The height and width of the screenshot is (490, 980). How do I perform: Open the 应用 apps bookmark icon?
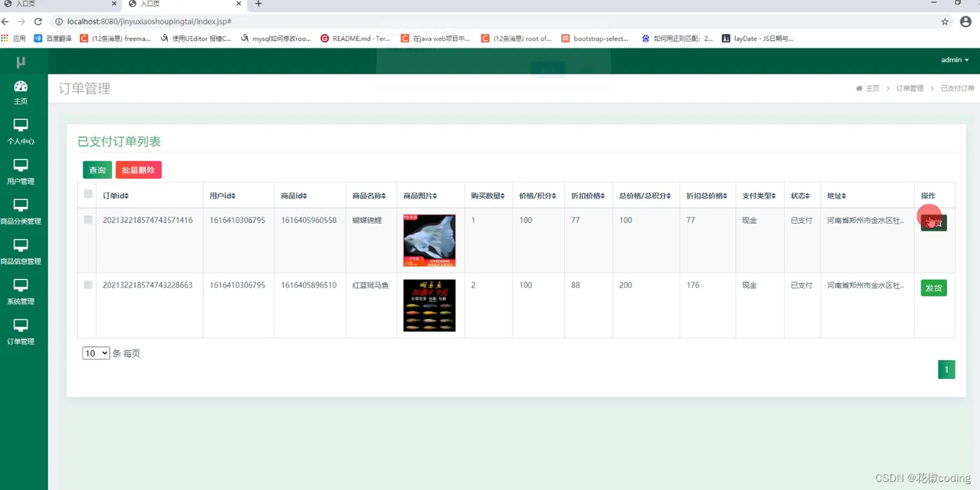[x=13, y=38]
